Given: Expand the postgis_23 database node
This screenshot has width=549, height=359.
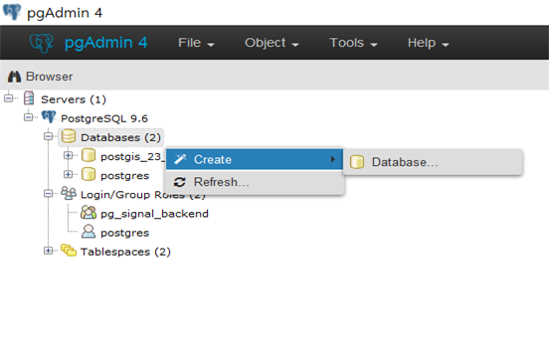Looking at the screenshot, I should click(69, 155).
